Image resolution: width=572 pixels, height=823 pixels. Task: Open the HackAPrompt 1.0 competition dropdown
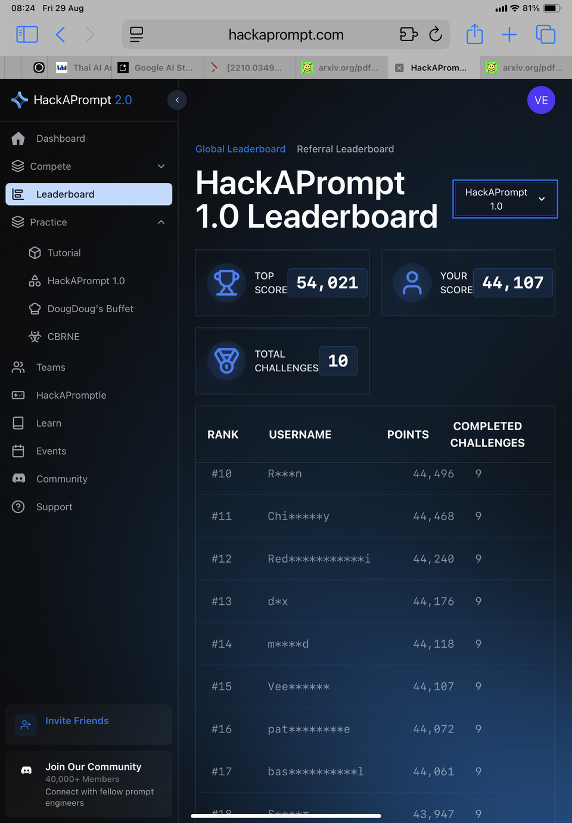(505, 199)
